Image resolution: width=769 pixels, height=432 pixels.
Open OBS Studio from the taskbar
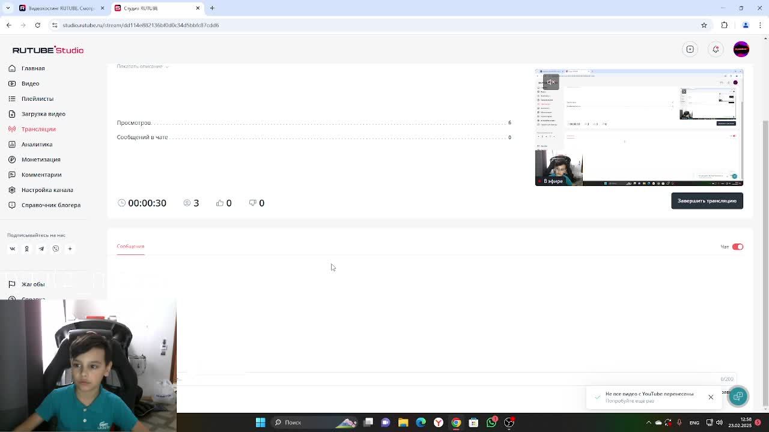(x=509, y=422)
